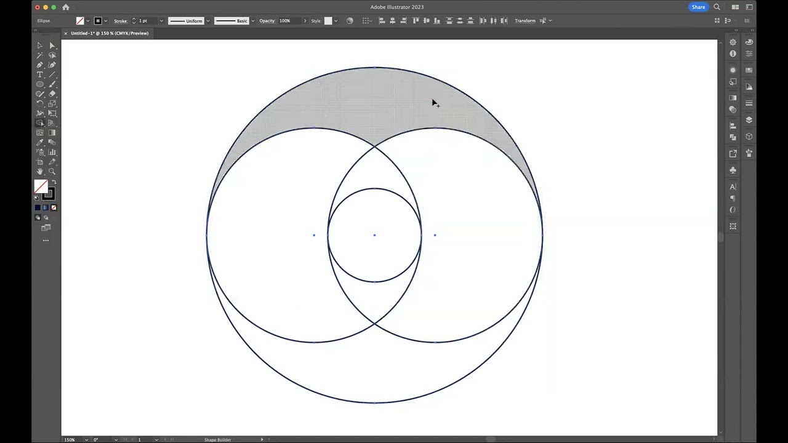Select the Direct Selection tool
This screenshot has height=443, width=788.
pos(52,45)
